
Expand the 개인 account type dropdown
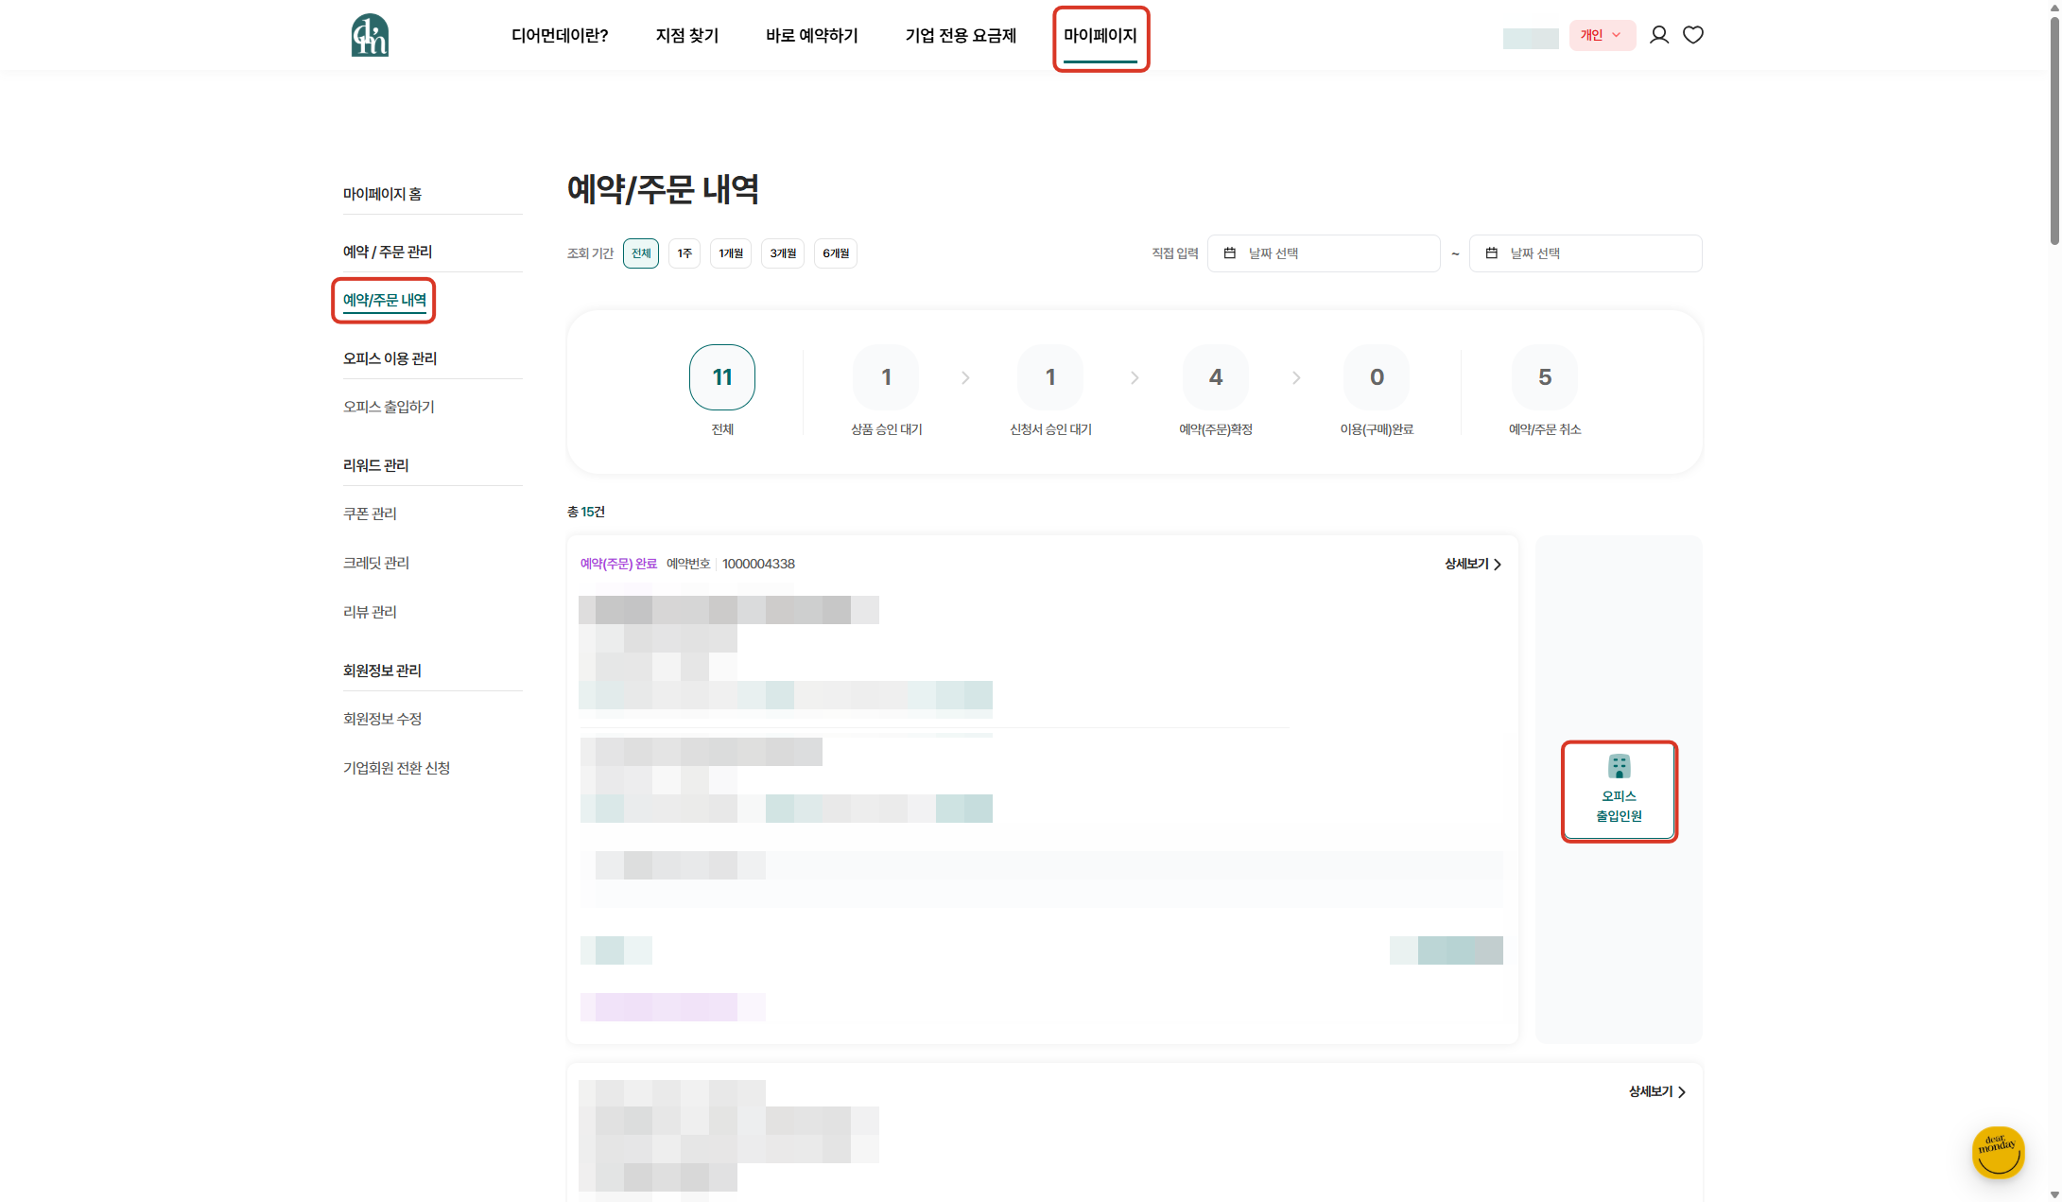1602,36
